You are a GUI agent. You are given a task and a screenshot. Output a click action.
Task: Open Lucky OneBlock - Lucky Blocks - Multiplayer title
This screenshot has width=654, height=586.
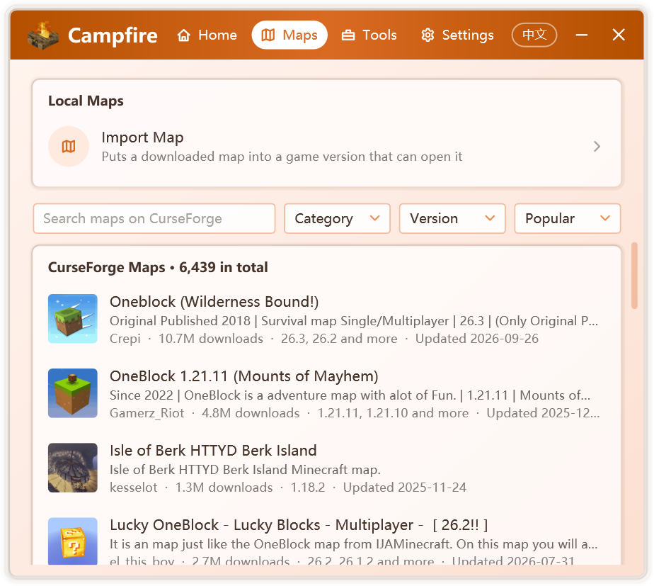(299, 524)
